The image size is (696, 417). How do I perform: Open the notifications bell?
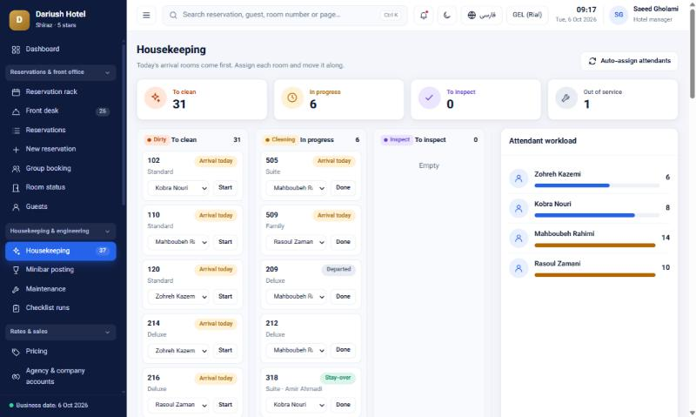tap(424, 15)
